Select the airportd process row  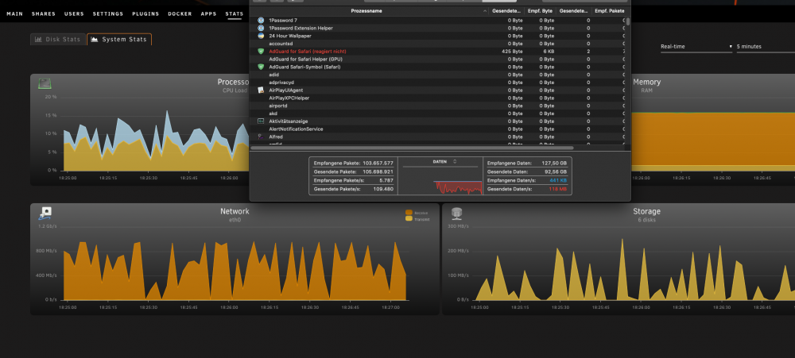click(x=439, y=106)
